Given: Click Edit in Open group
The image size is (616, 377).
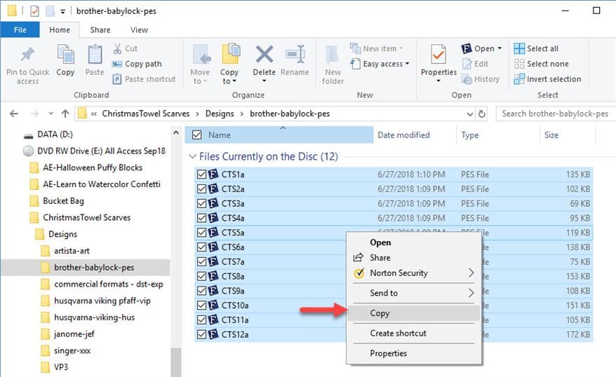Looking at the screenshot, I should tap(475, 64).
